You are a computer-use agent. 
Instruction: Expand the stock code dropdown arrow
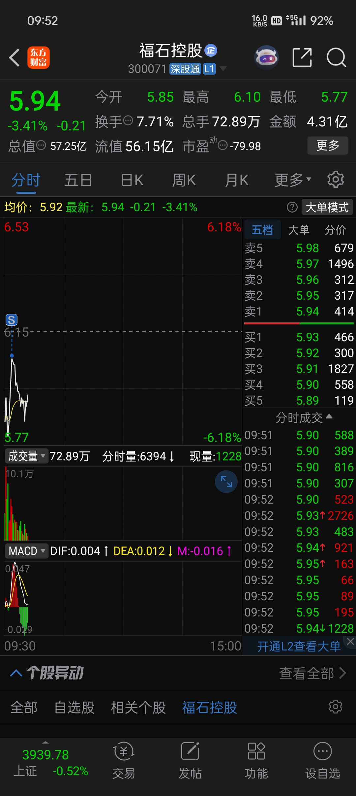click(223, 69)
